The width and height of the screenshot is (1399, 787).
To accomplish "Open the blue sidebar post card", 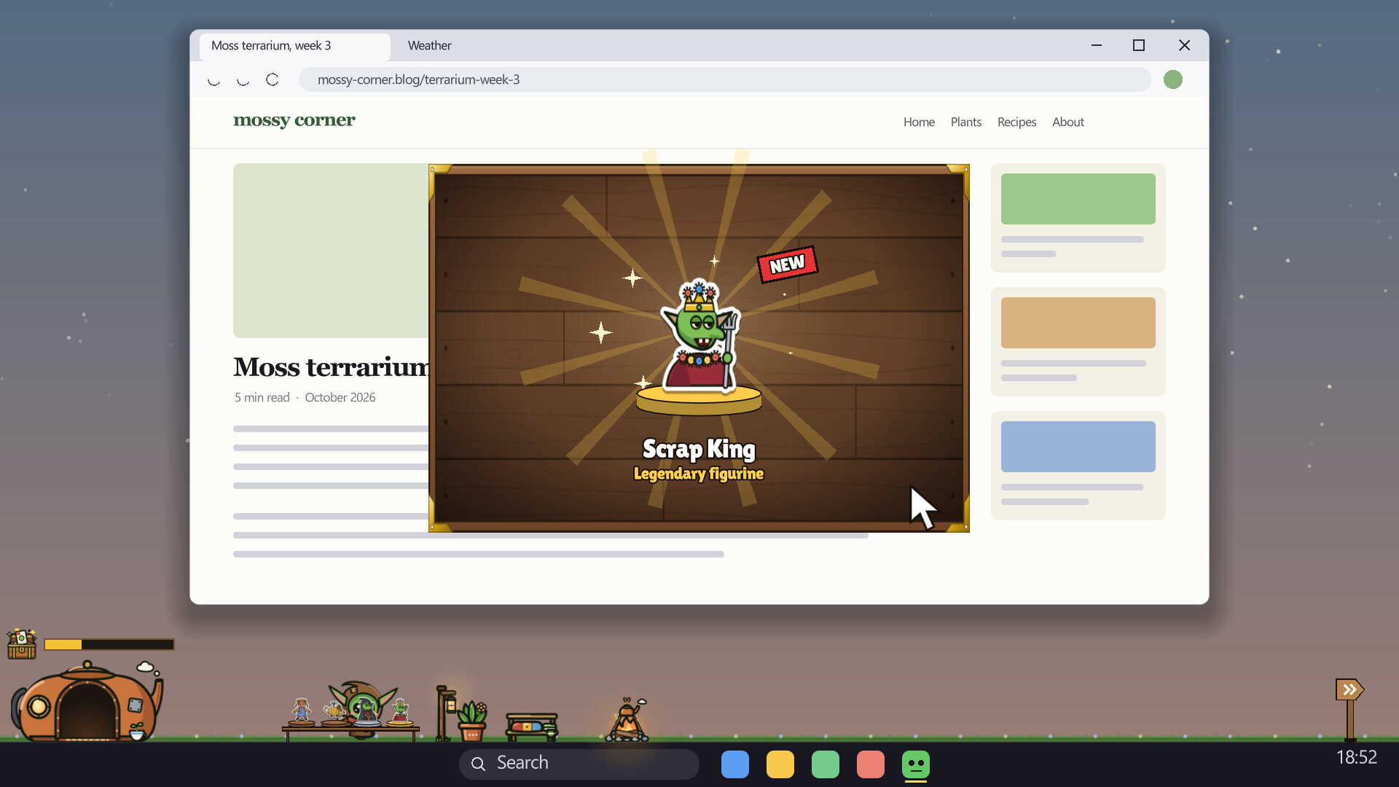I will point(1078,465).
